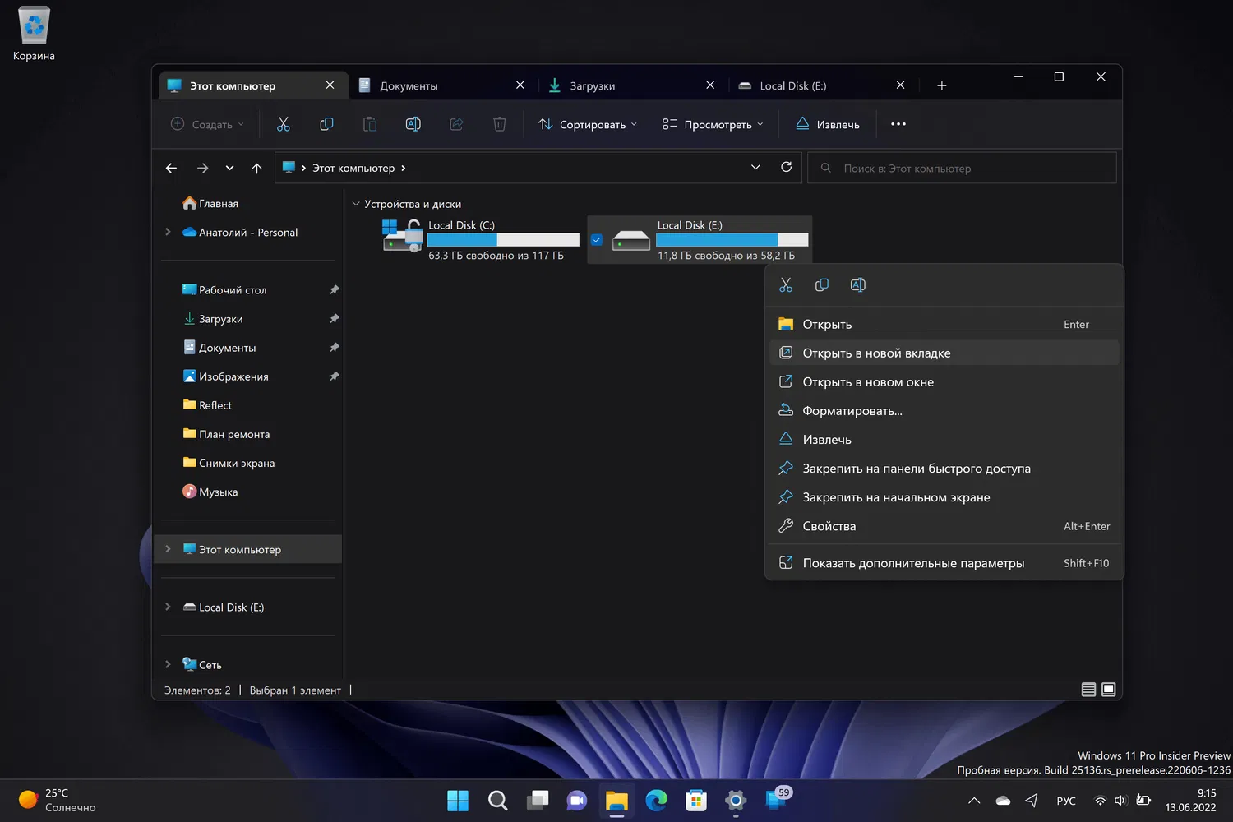Image resolution: width=1233 pixels, height=822 pixels.
Task: Click the Cut scissors icon in toolbar
Action: tap(284, 124)
